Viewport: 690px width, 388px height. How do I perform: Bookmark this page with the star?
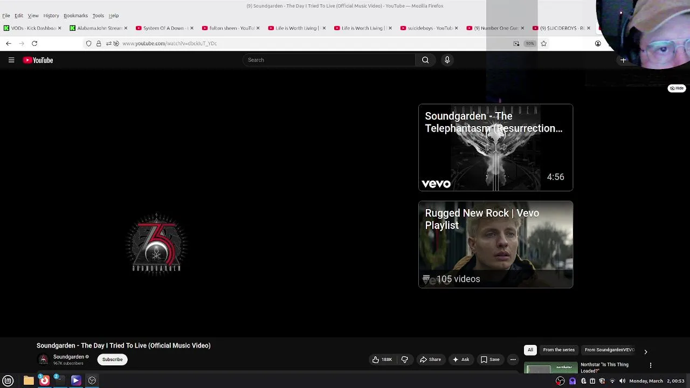pyautogui.click(x=543, y=44)
